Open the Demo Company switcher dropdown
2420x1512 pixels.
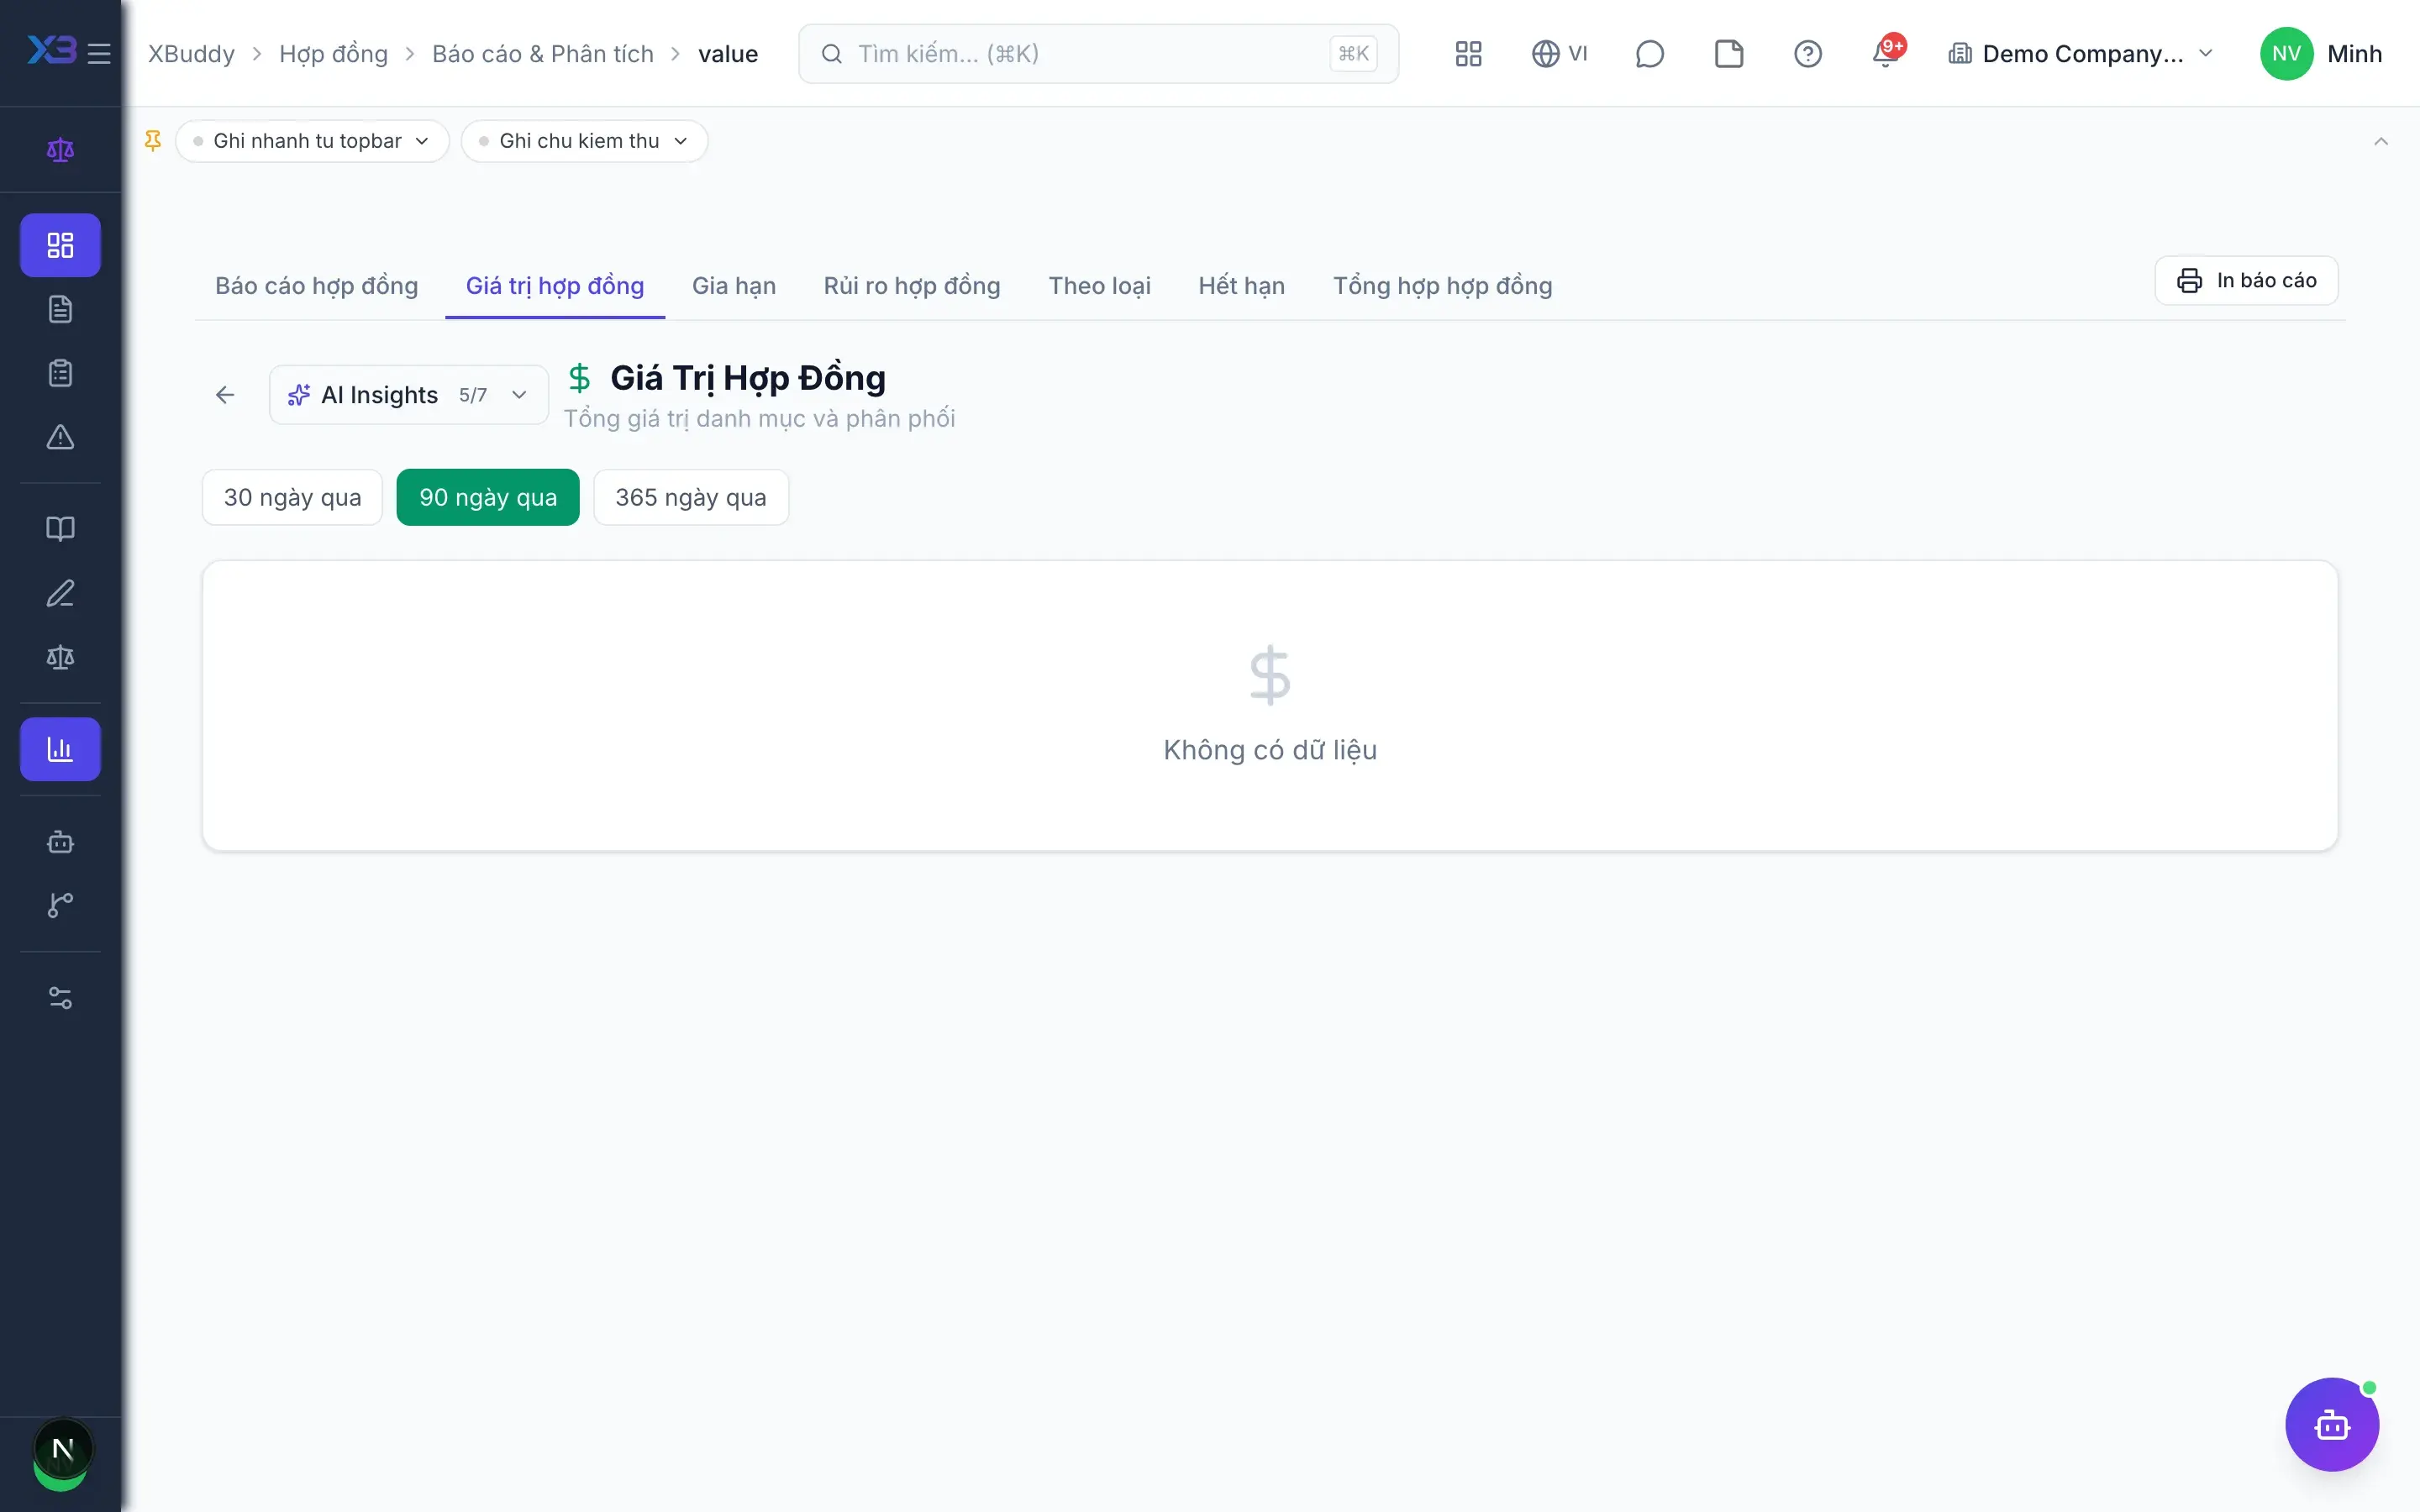click(x=2081, y=54)
